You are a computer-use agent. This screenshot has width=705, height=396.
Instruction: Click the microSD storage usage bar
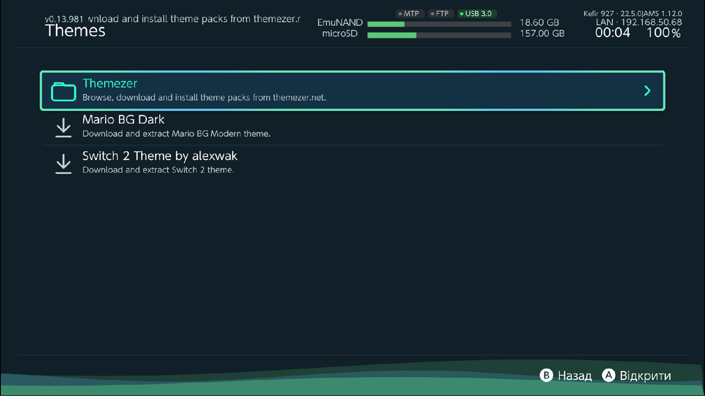[x=439, y=35]
